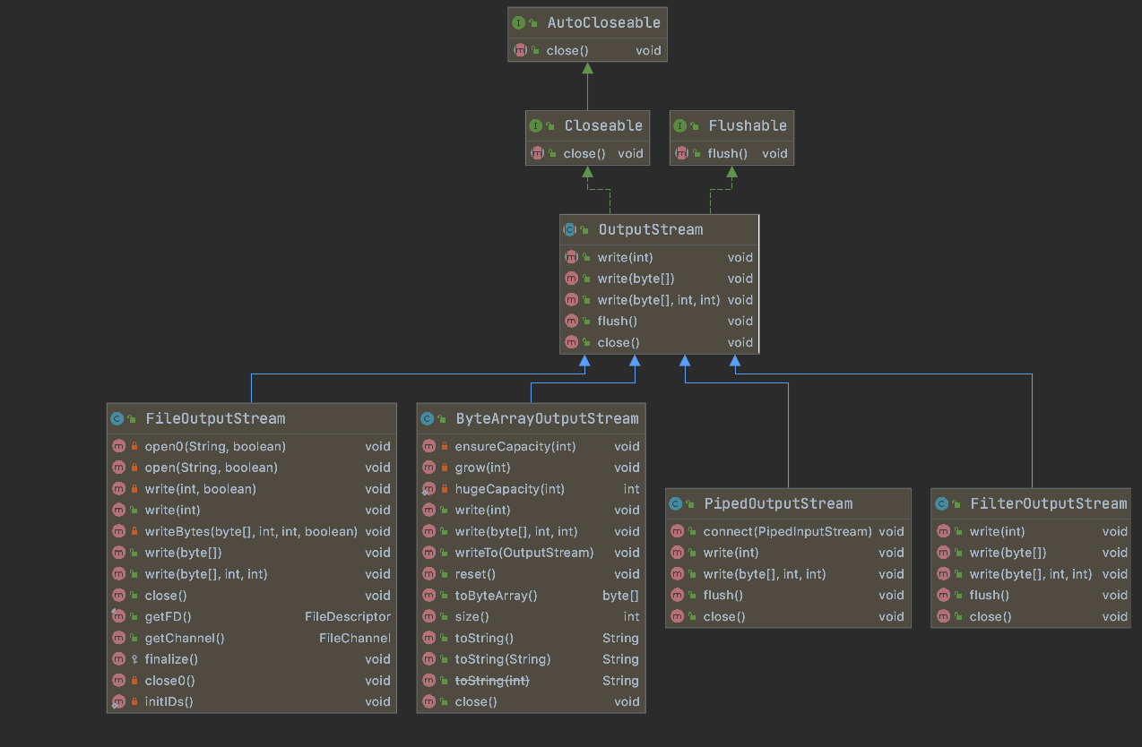Select the write(int) method row in OutputStream

click(x=624, y=257)
